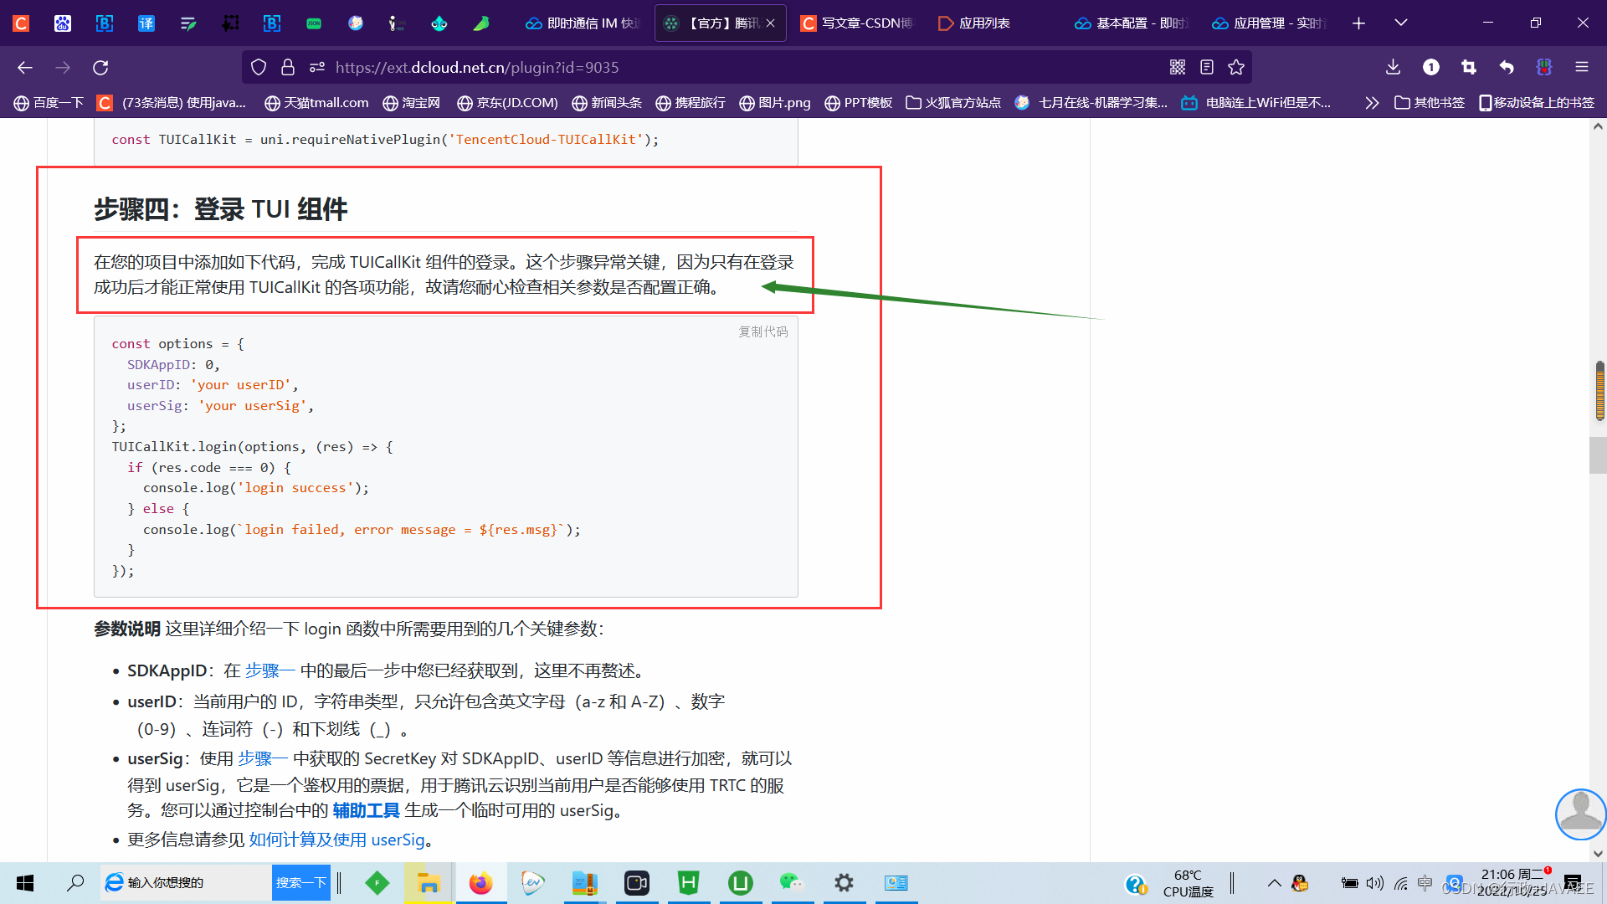The height and width of the screenshot is (904, 1607).
Task: Open the 携程旅行 bookmark
Action: [x=691, y=103]
